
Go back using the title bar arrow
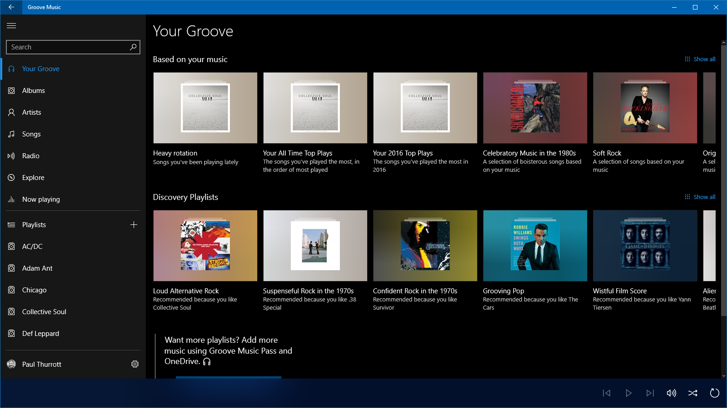click(x=11, y=7)
